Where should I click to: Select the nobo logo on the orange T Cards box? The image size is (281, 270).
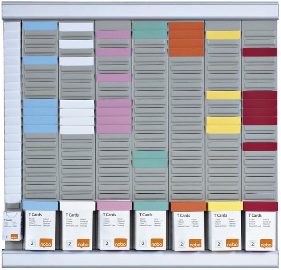point(195,243)
